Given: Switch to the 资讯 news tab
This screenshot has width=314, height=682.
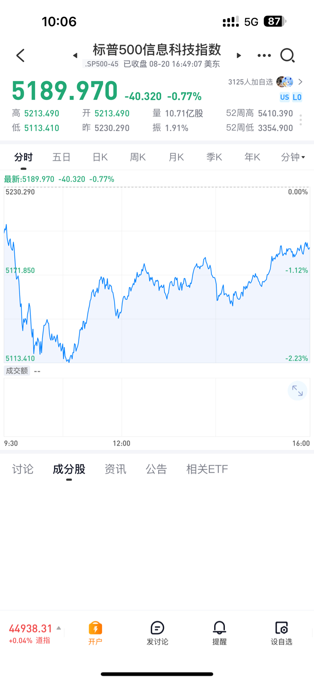Looking at the screenshot, I should pyautogui.click(x=115, y=469).
